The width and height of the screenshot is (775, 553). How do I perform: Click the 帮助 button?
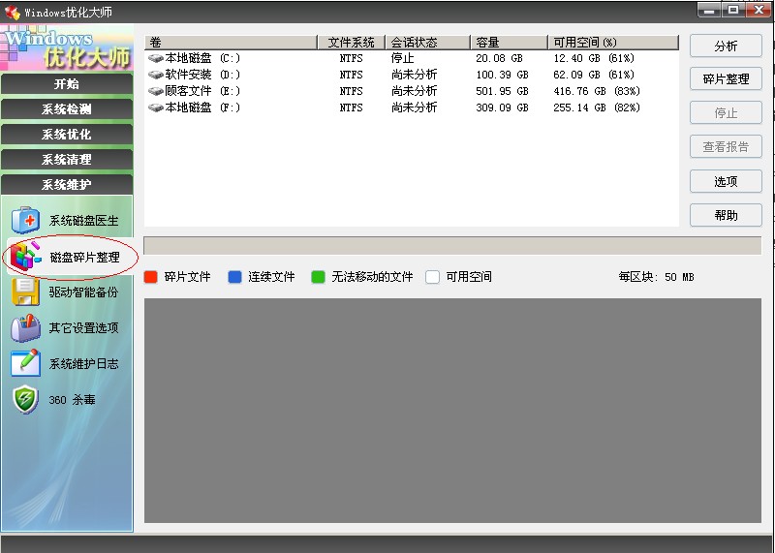[x=726, y=215]
